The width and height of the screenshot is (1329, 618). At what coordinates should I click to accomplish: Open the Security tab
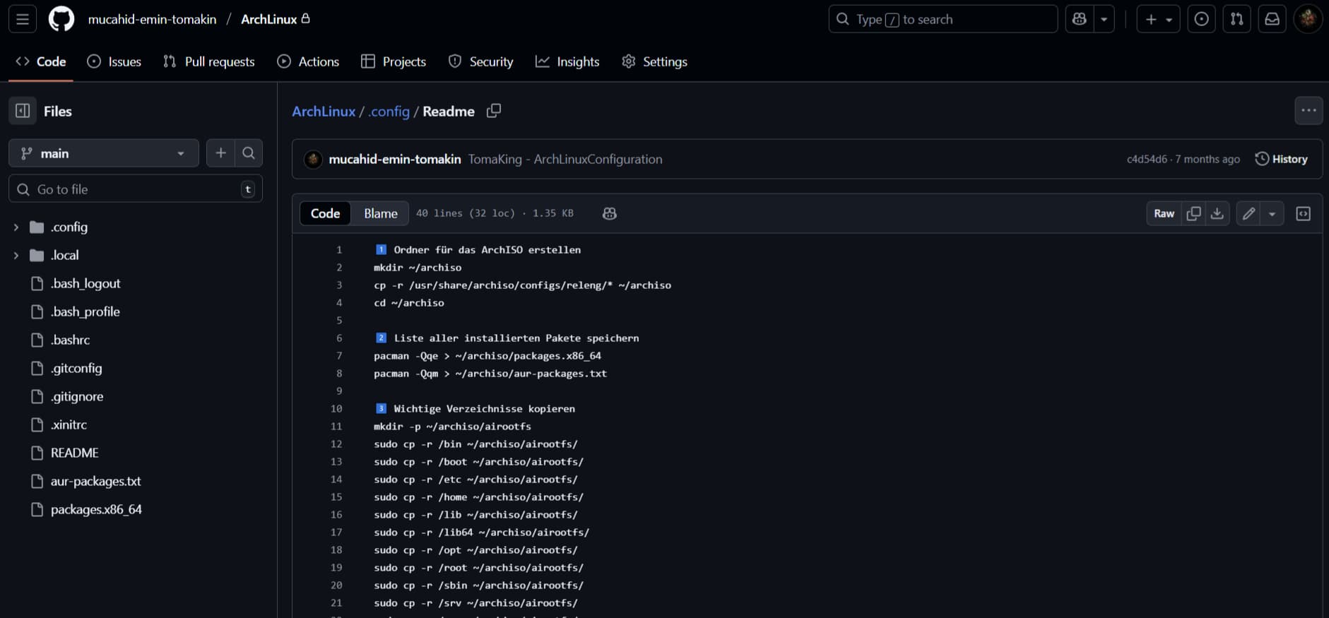pyautogui.click(x=481, y=61)
